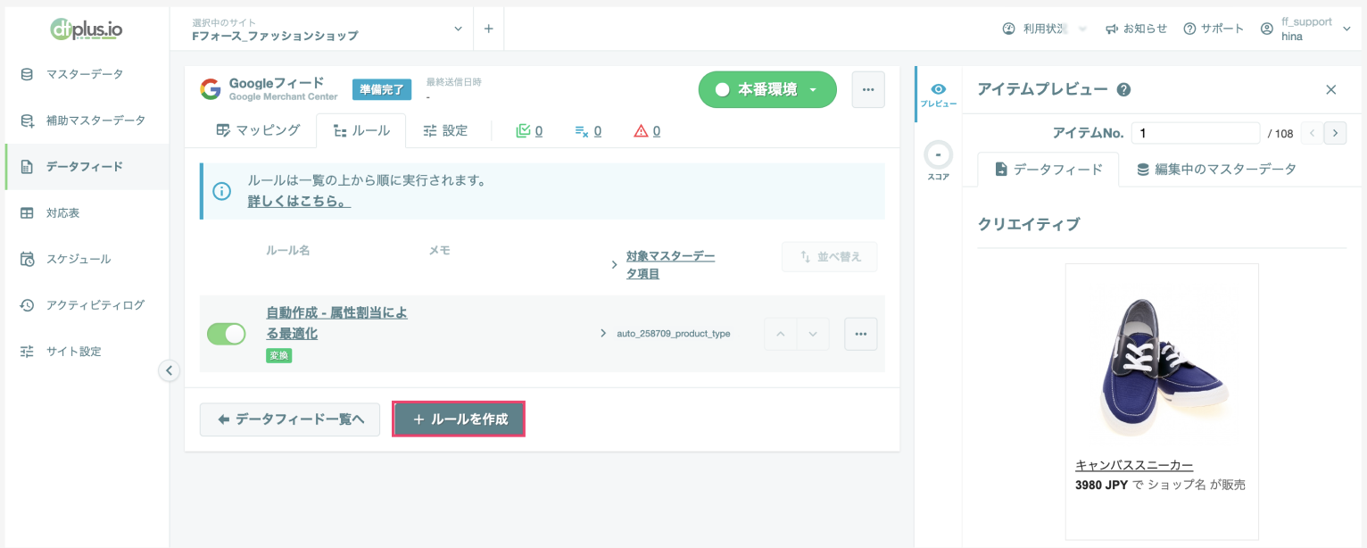Open お知らせ notifications

coord(1136,29)
